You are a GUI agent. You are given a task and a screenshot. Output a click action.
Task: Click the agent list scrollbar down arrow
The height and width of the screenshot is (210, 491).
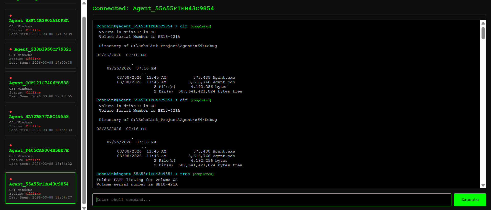click(x=84, y=208)
